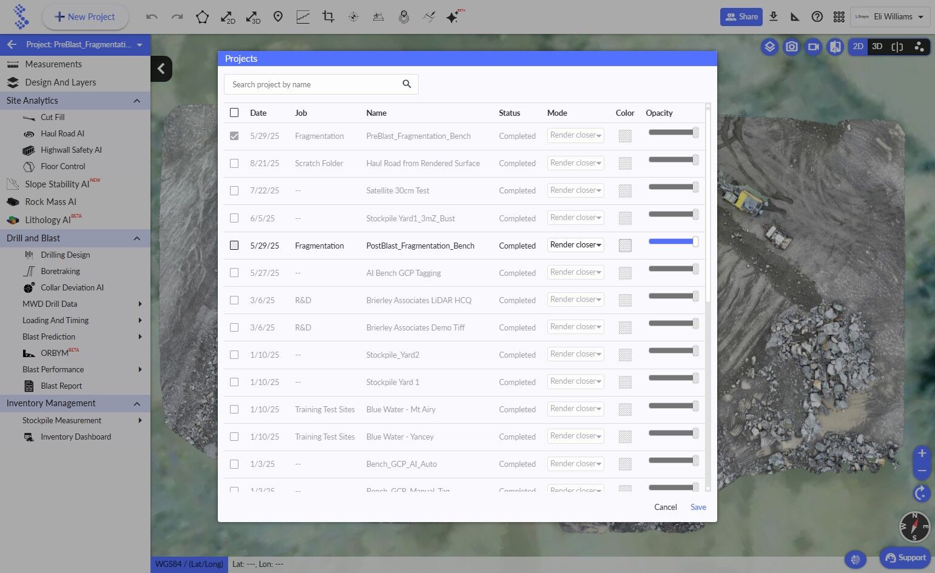Toggle the select-all checkbox in header
The image size is (935, 573).
click(234, 113)
